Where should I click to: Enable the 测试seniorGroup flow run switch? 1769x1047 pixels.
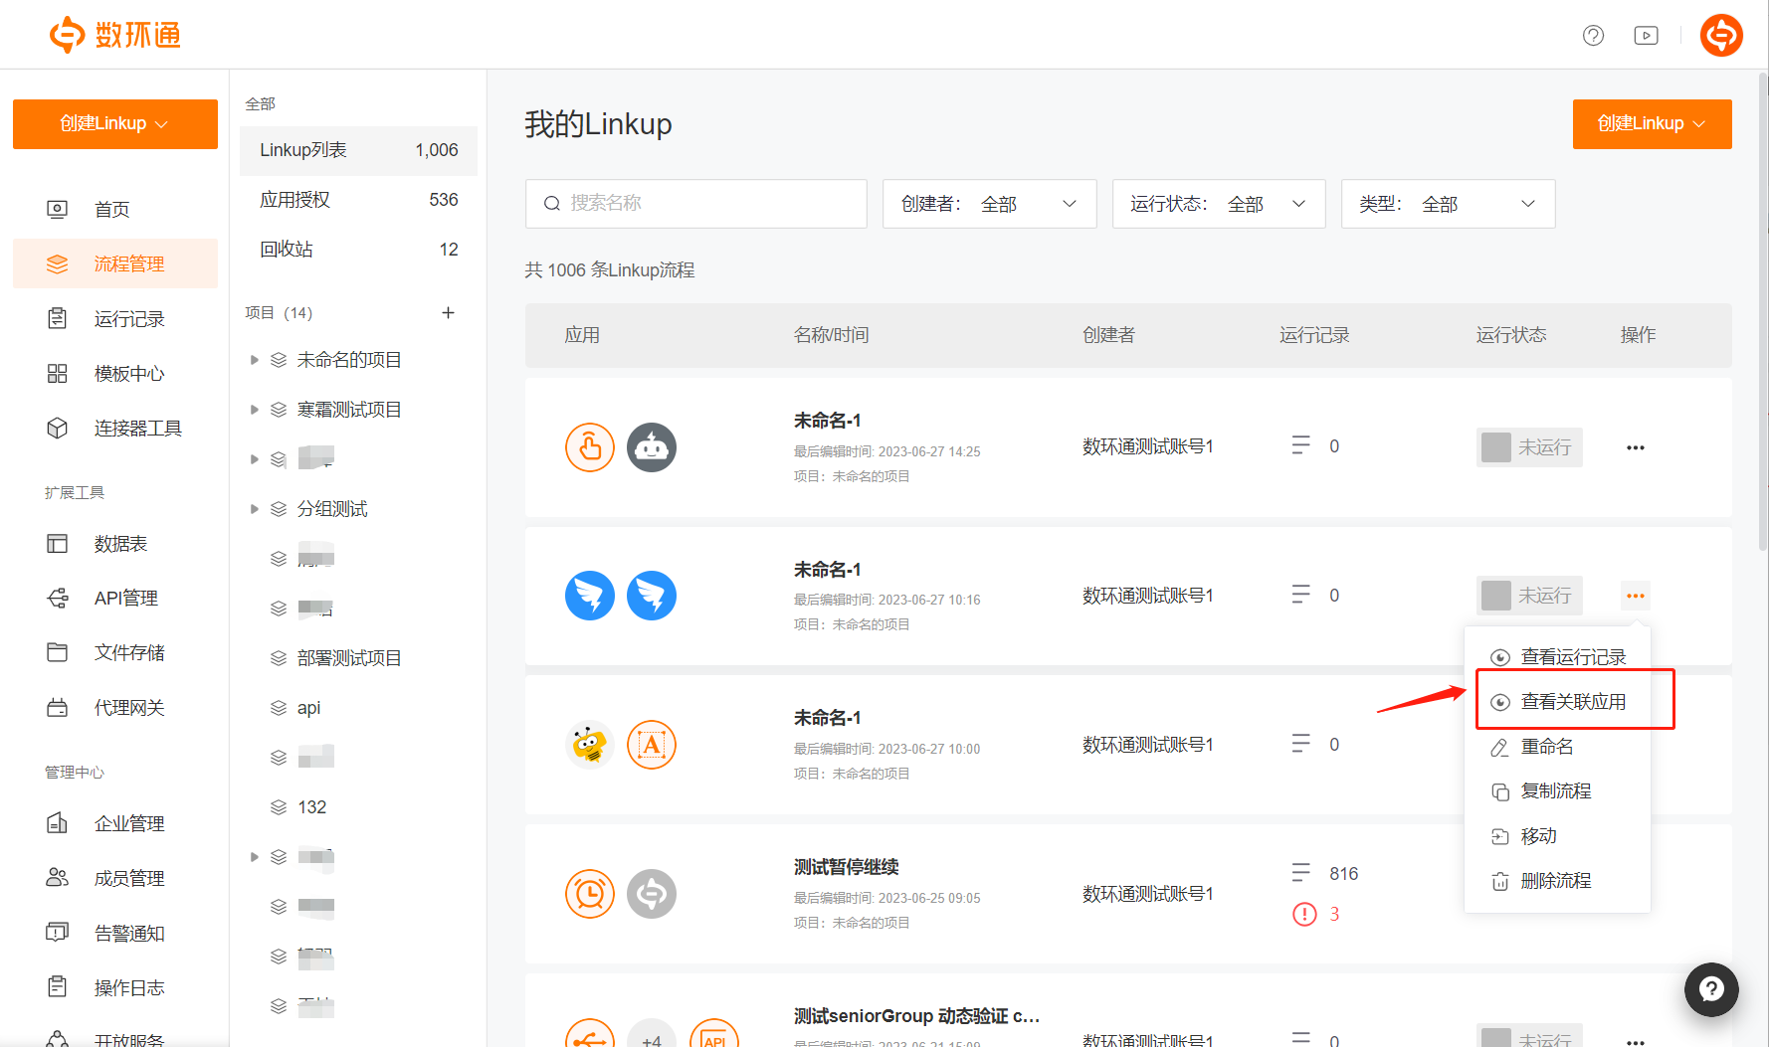click(1528, 1038)
